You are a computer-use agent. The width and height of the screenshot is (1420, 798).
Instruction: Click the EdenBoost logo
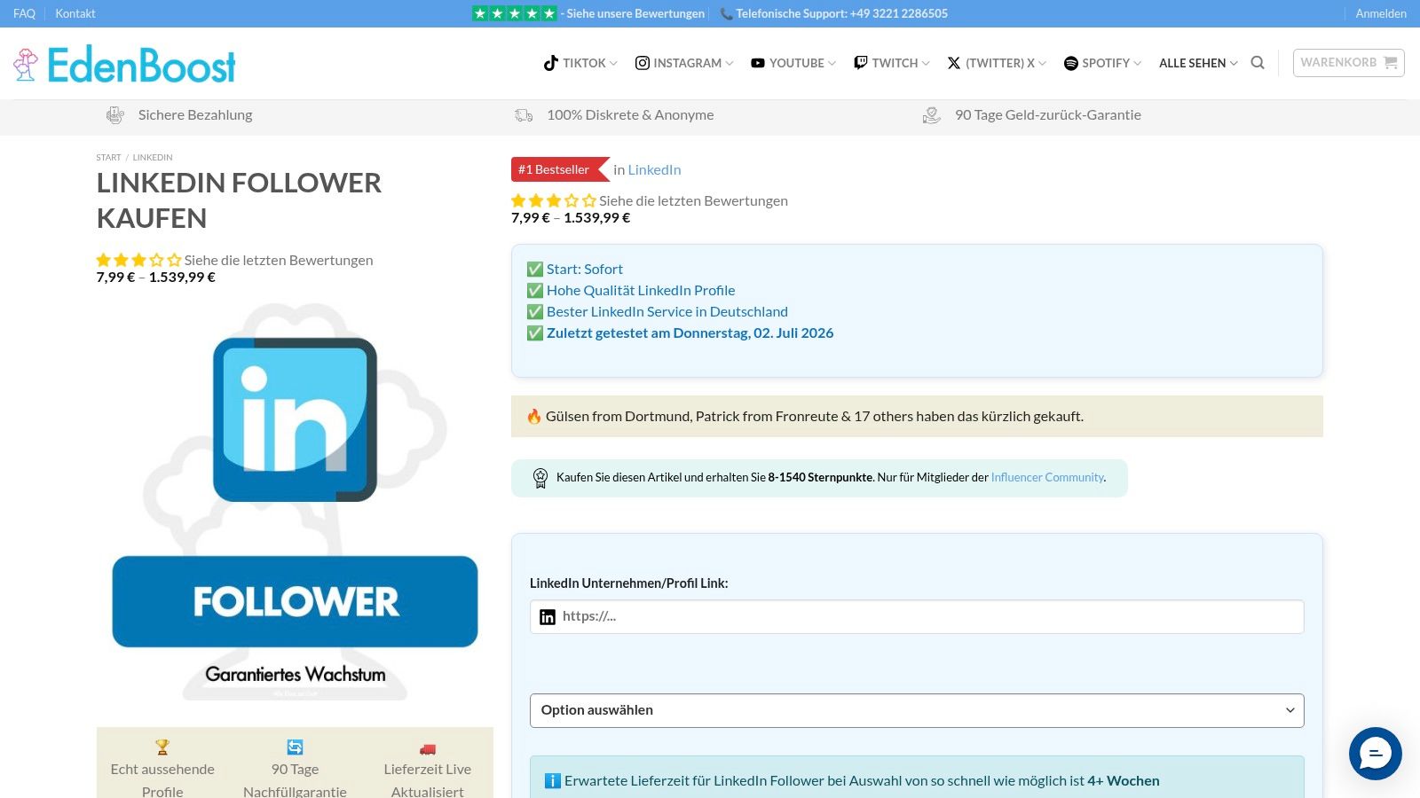(124, 64)
